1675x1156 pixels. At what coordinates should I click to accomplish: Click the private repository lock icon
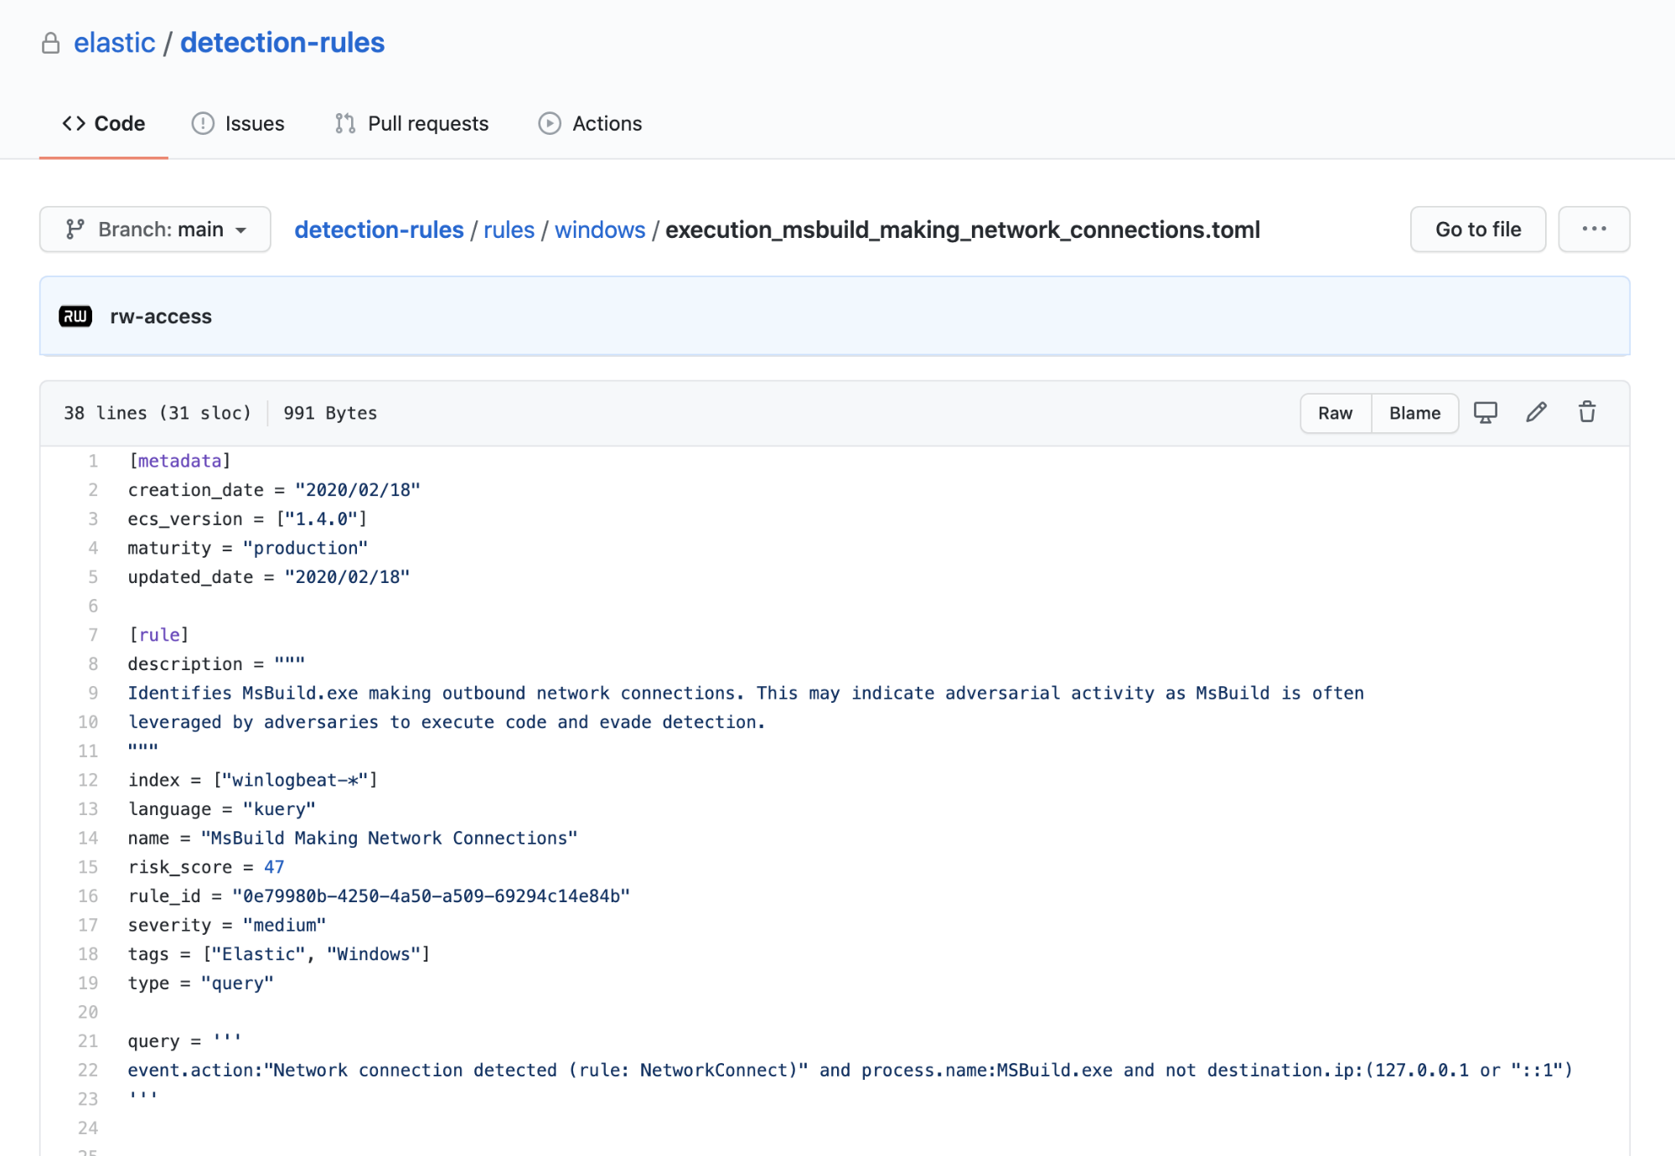pos(51,43)
